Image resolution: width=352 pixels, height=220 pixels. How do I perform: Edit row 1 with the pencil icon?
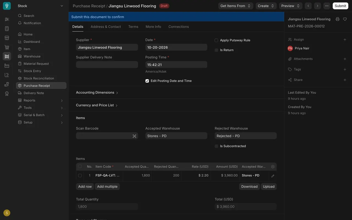point(273,176)
